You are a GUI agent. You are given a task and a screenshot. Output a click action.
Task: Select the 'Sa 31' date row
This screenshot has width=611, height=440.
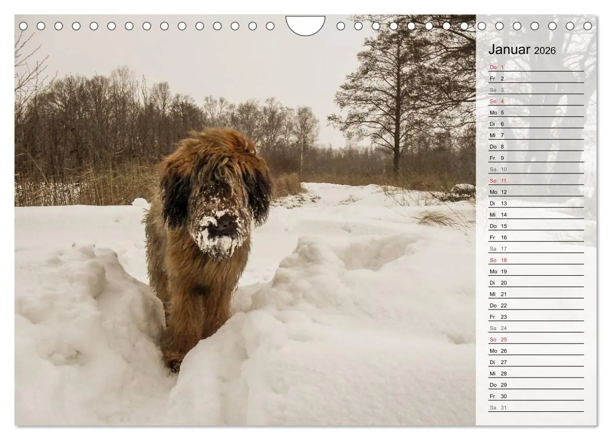pyautogui.click(x=536, y=408)
